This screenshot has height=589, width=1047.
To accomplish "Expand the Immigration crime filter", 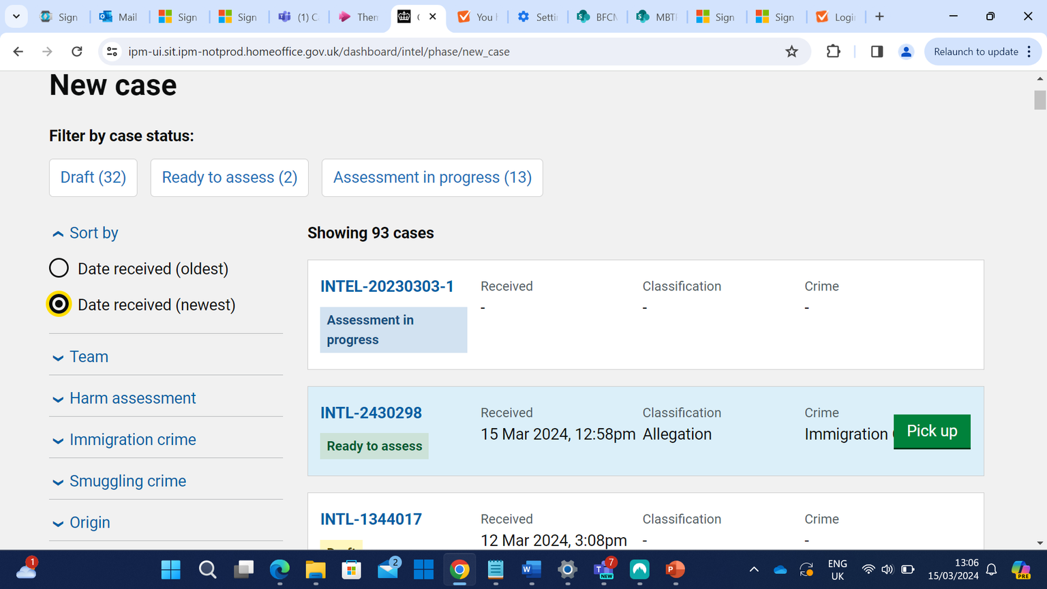I will point(124,440).
